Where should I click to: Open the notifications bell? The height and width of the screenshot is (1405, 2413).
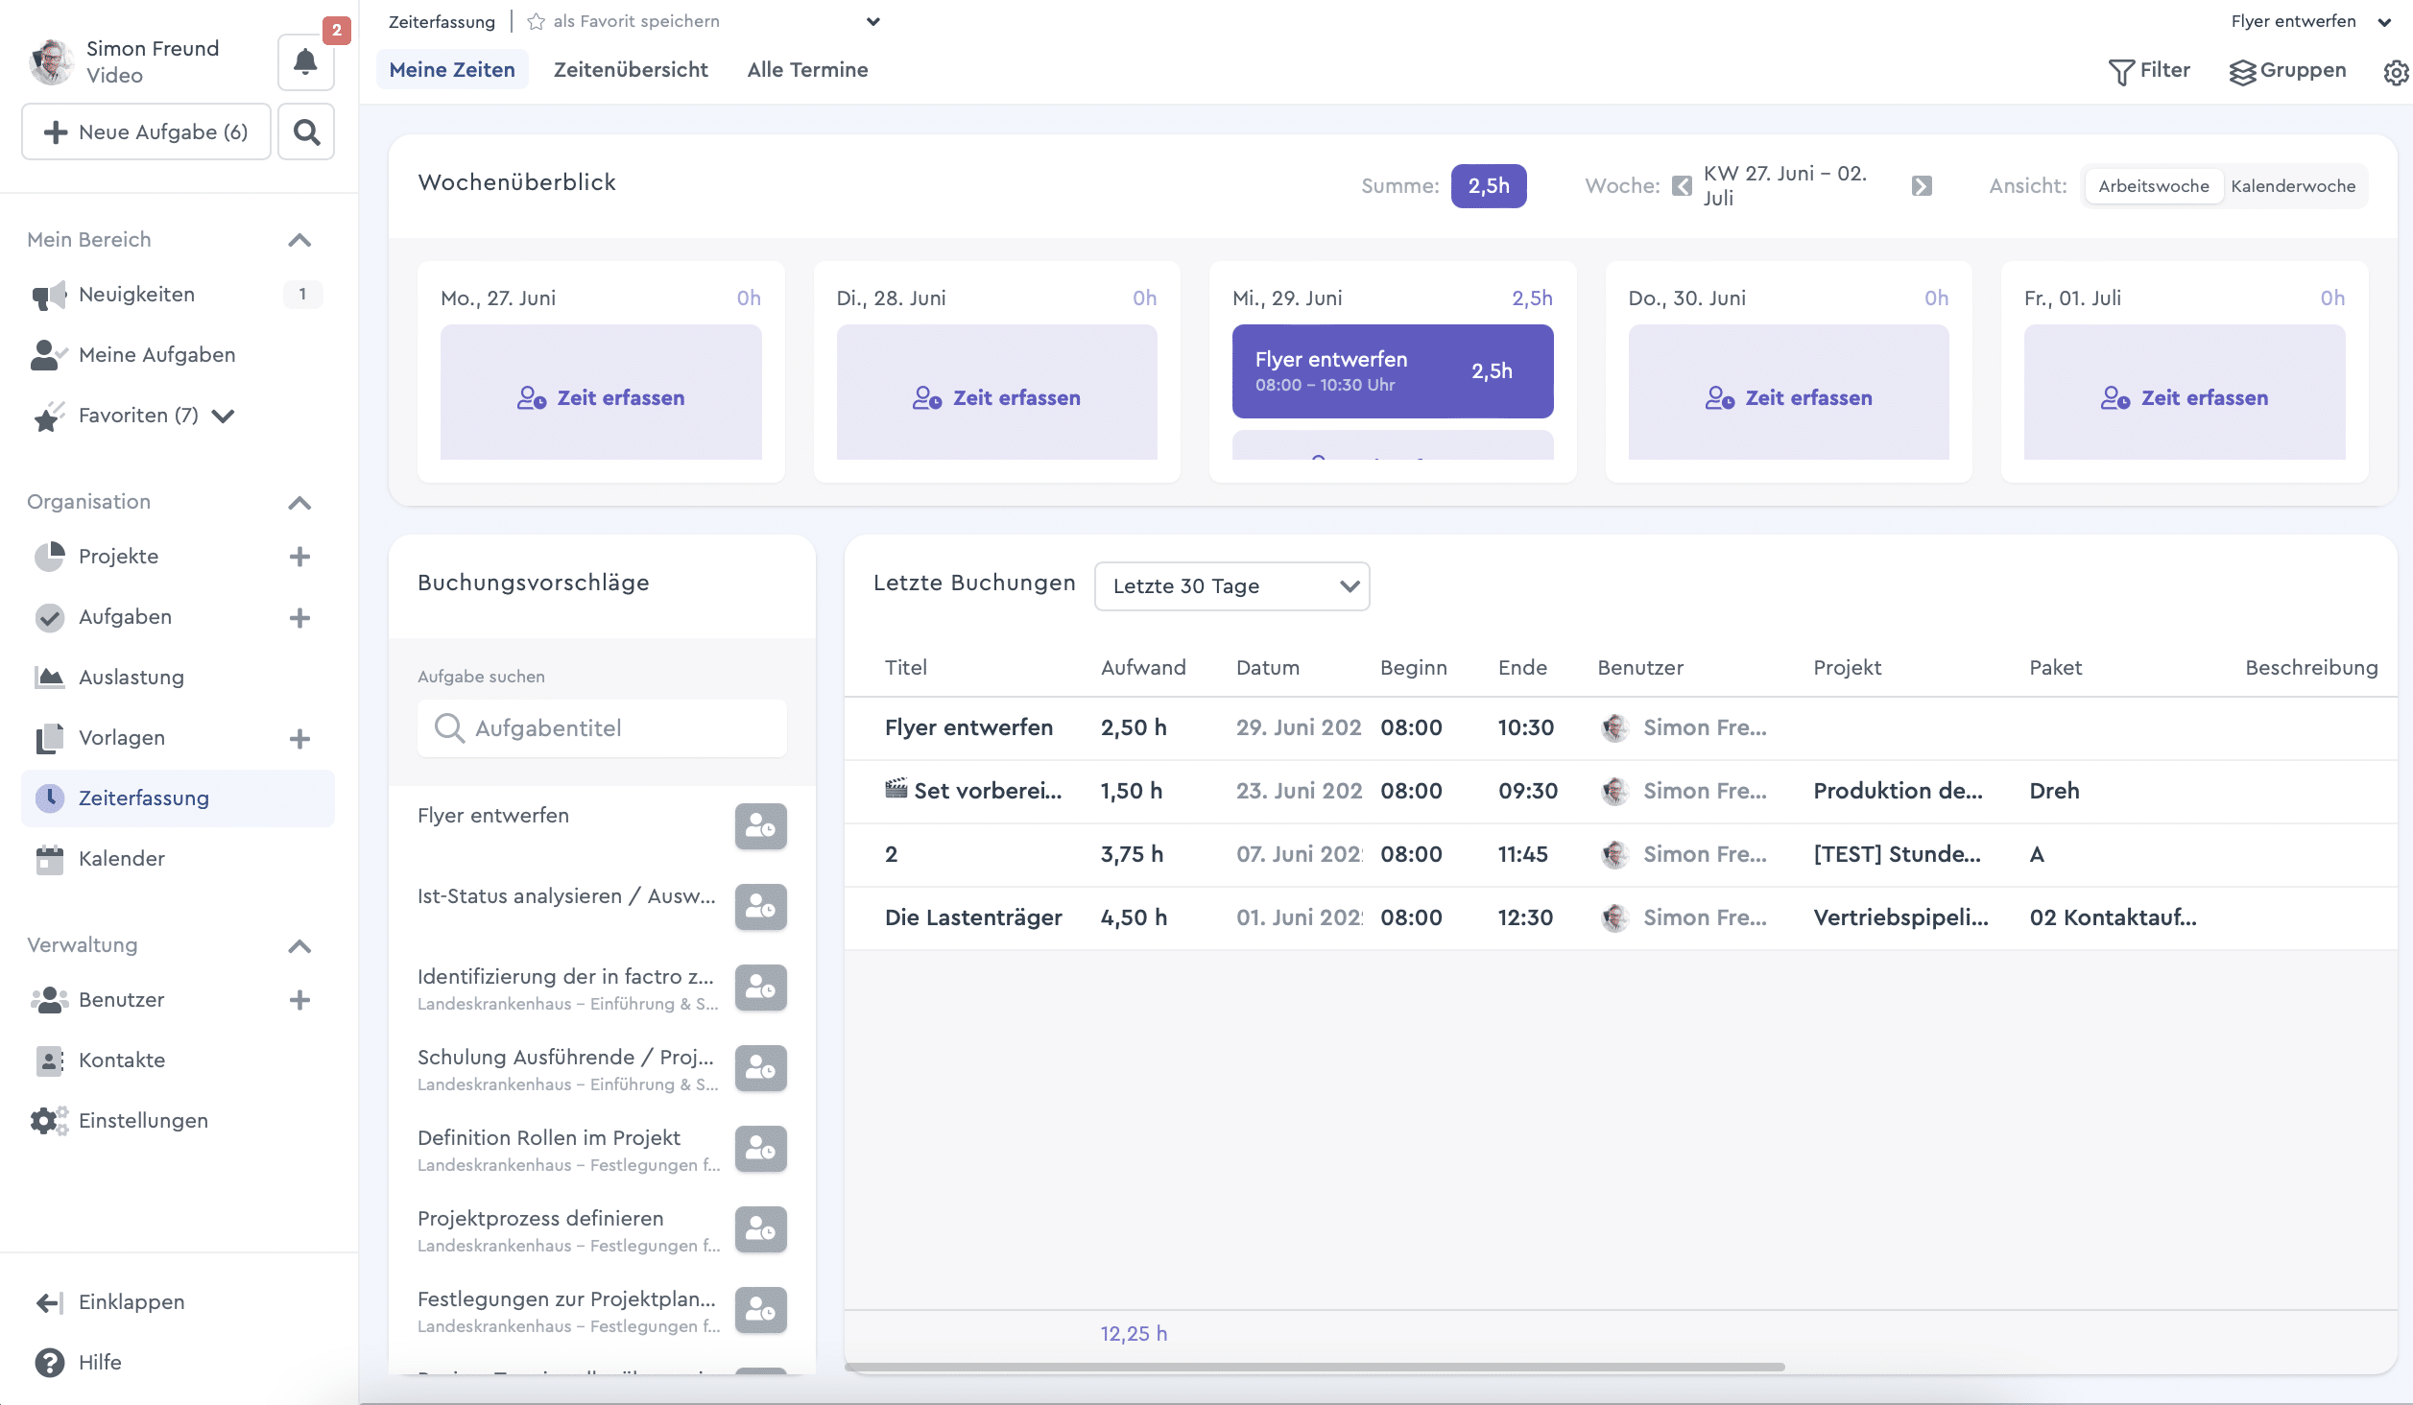pos(305,62)
